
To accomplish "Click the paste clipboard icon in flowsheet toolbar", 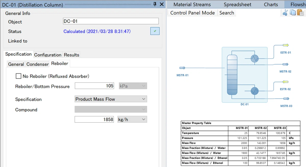I will click(300, 12).
